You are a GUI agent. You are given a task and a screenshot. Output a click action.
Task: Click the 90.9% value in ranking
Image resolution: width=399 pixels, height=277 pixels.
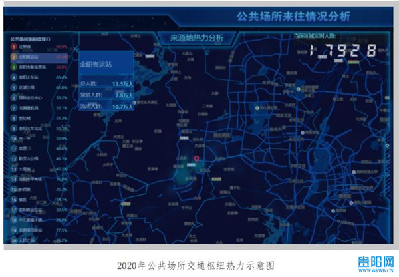coord(62,47)
